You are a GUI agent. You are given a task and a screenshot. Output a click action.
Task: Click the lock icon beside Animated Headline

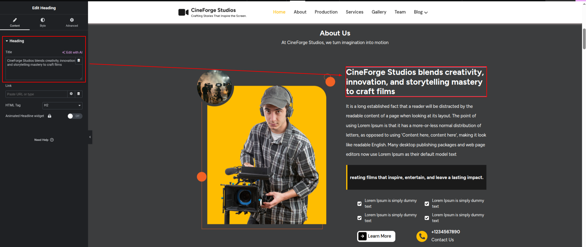tap(49, 116)
